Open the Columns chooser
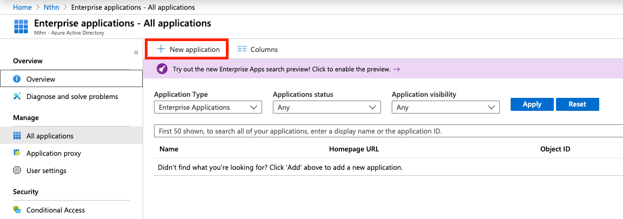This screenshot has height=219, width=623. click(258, 49)
